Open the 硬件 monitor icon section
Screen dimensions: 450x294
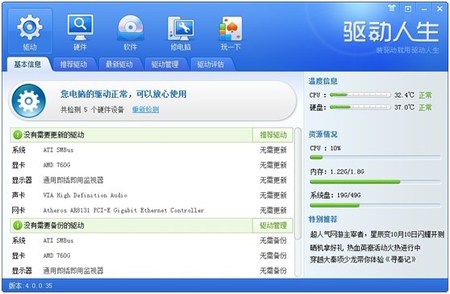click(80, 31)
